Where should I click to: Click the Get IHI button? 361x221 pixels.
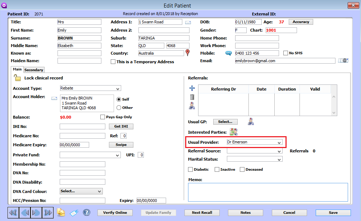coord(121,126)
